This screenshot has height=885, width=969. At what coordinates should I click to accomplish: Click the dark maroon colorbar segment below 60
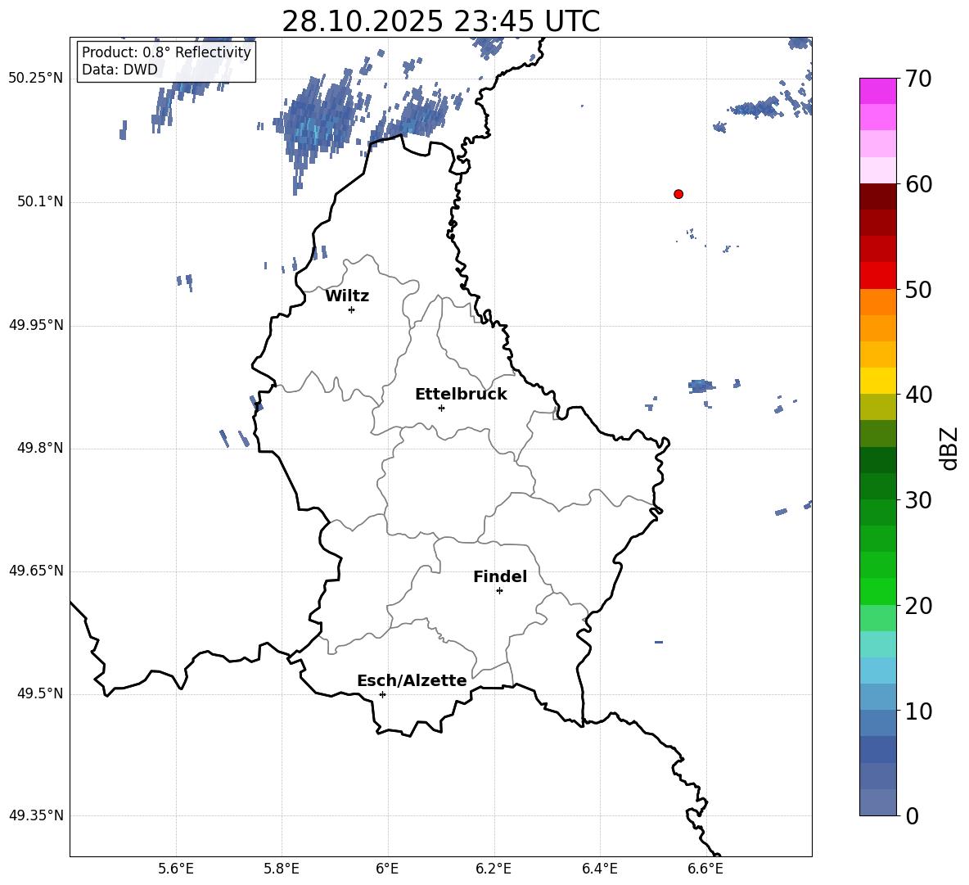pyautogui.click(x=877, y=196)
